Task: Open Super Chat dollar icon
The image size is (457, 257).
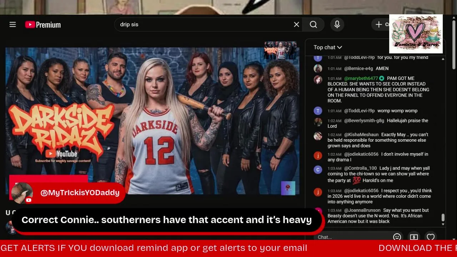Action: pyautogui.click(x=414, y=237)
